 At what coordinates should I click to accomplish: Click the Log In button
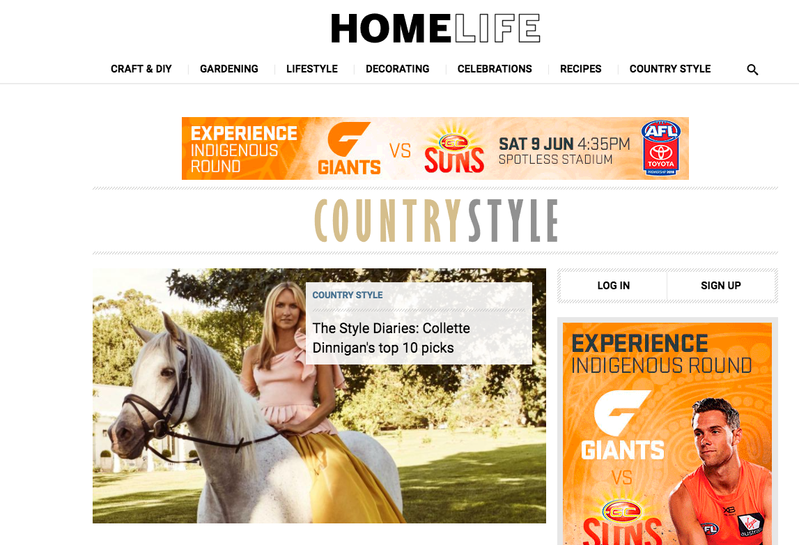click(x=614, y=286)
